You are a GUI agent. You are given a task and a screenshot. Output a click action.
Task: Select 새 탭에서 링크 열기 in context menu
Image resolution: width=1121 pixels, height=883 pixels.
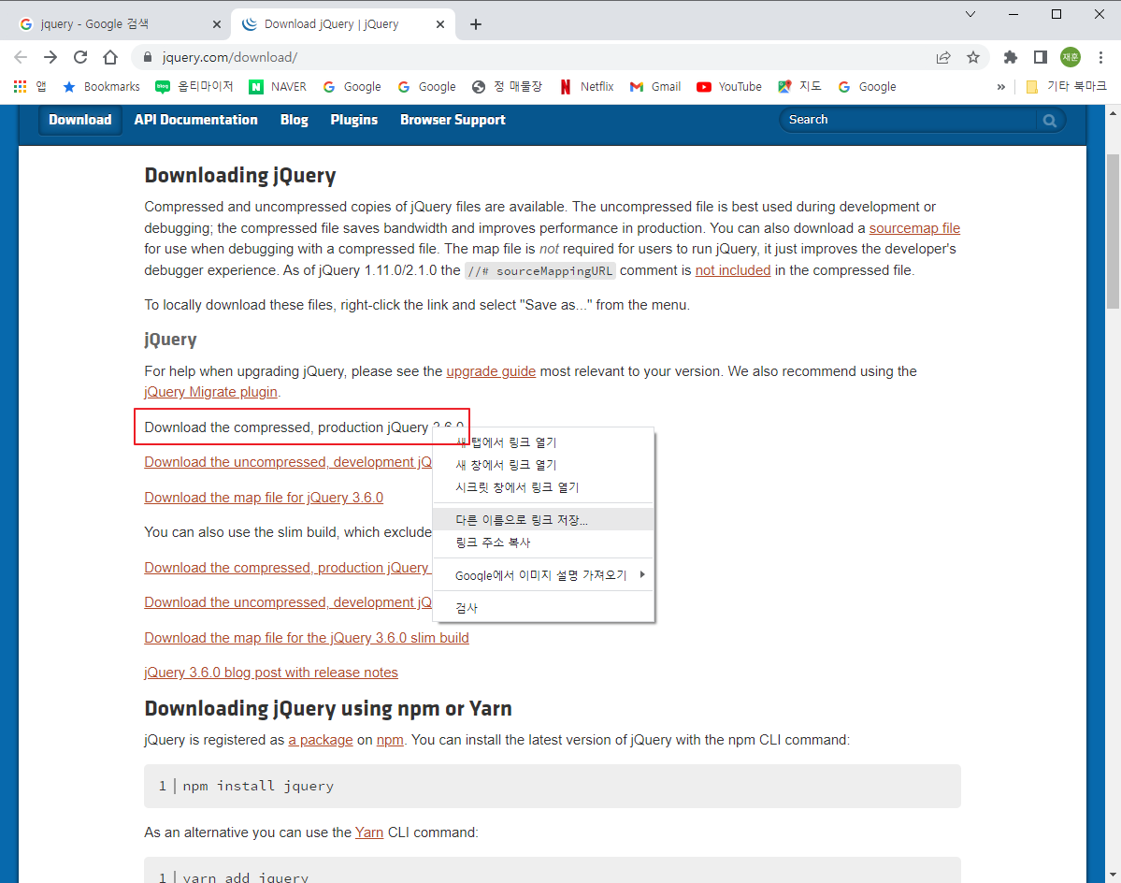[543, 442]
